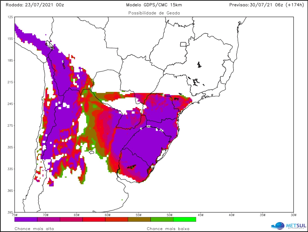
Task: Click the bright green lowest-chance legend swatch
Action: click(185, 219)
